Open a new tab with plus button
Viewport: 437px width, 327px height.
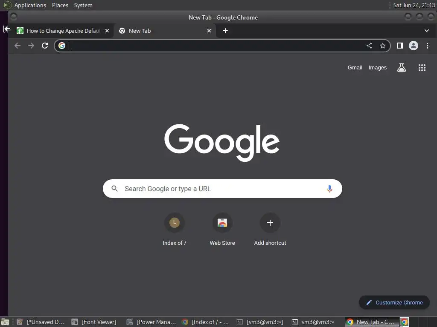[225, 31]
